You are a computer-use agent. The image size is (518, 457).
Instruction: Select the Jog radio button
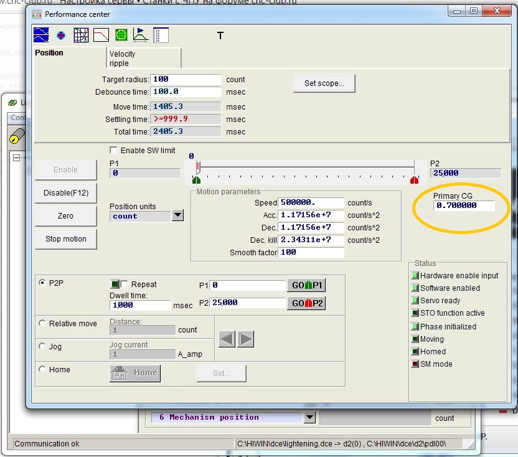point(42,346)
